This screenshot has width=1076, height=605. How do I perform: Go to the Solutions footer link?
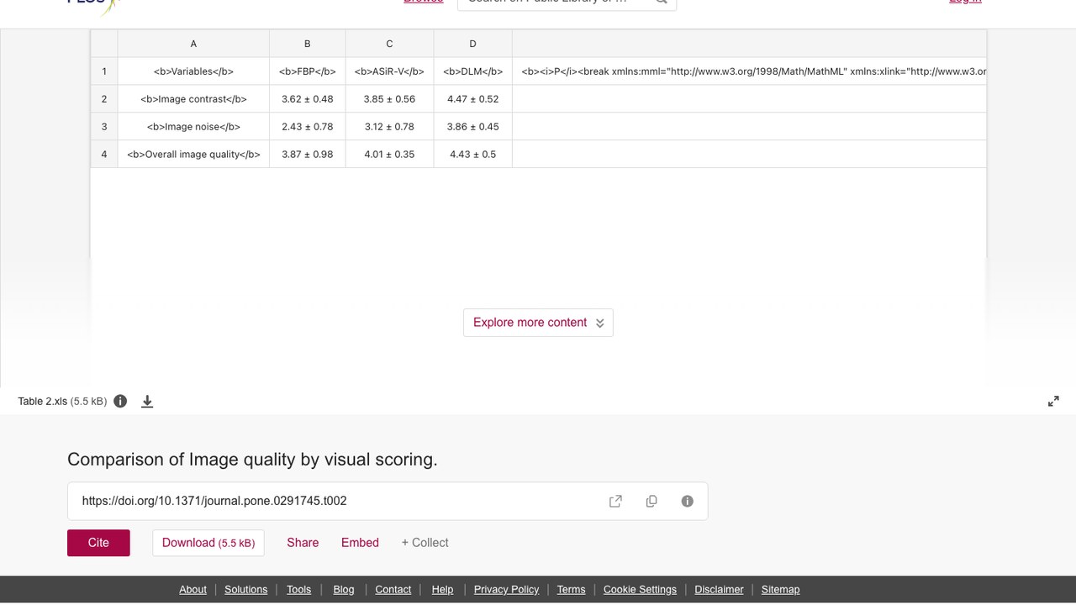(245, 590)
